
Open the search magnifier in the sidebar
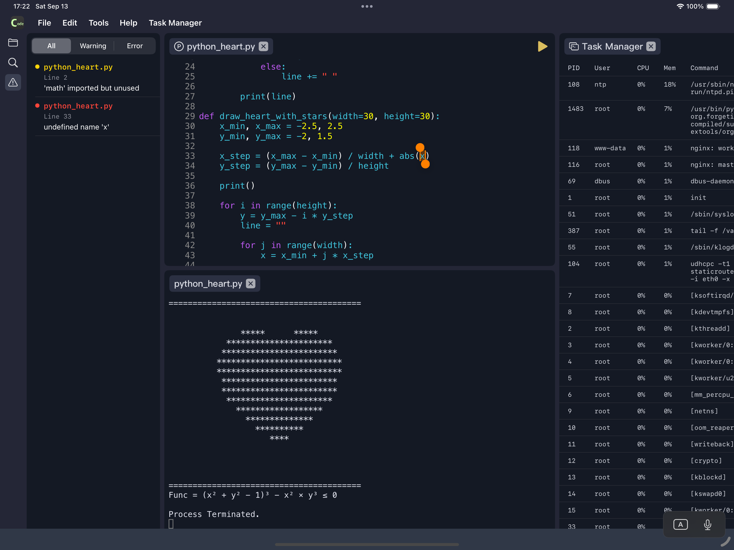(x=13, y=62)
